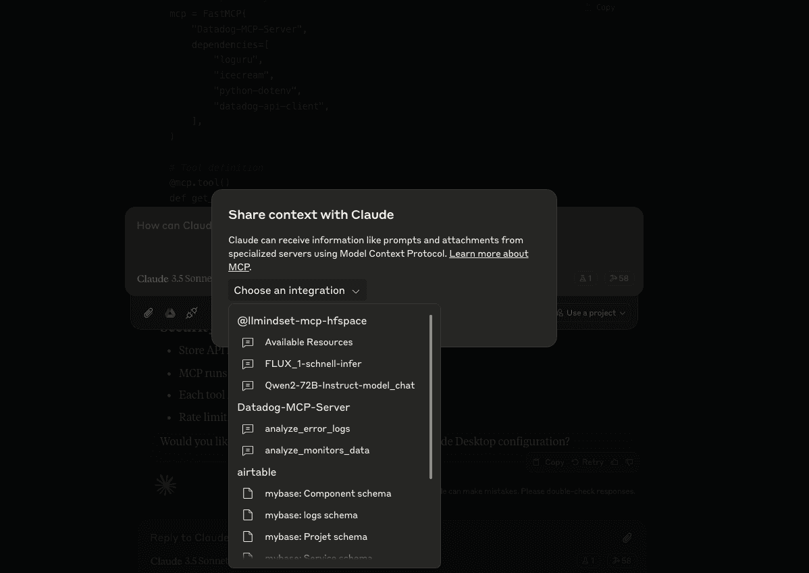Expand the Choose an integration dropdown
The width and height of the screenshot is (809, 573).
[297, 290]
